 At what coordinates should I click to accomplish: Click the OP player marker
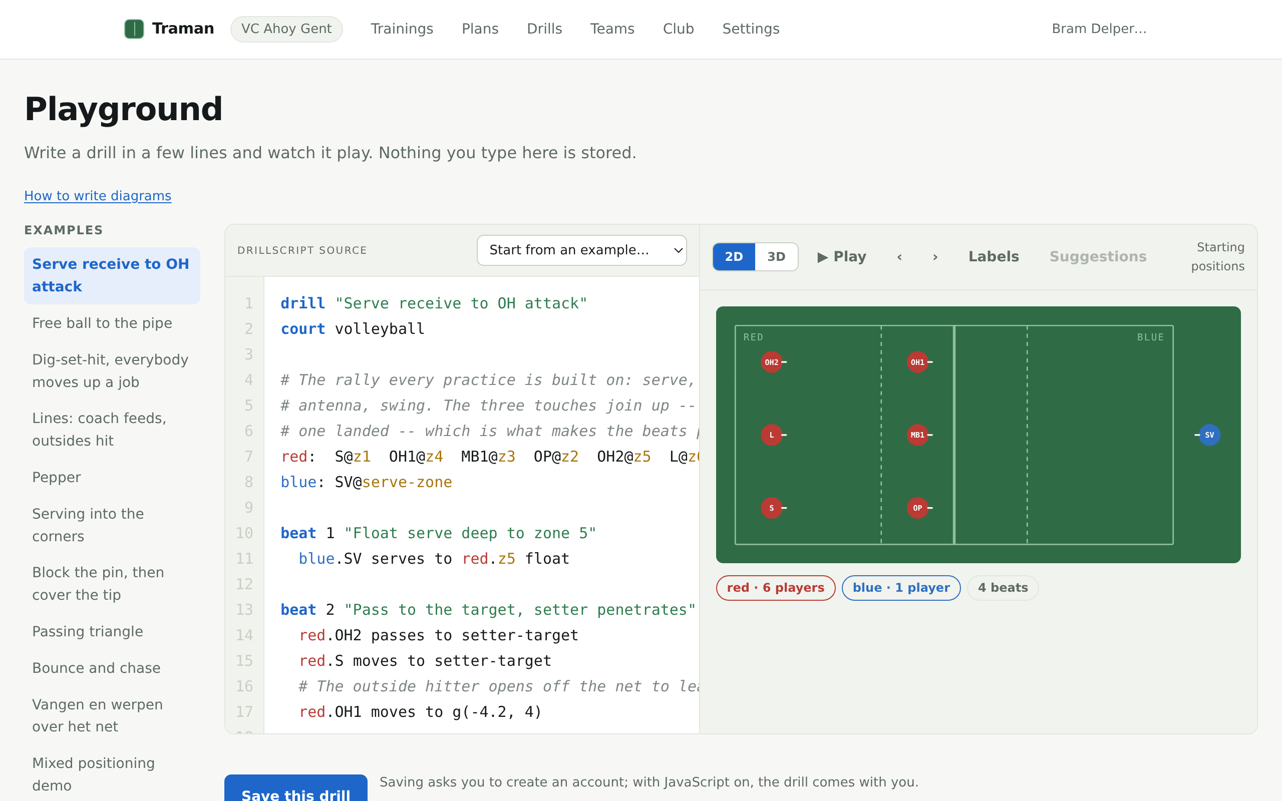(x=917, y=508)
